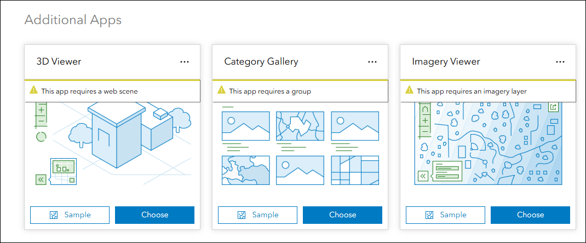
Task: Click the warning icon on 3D Viewer card
Action: click(x=34, y=90)
